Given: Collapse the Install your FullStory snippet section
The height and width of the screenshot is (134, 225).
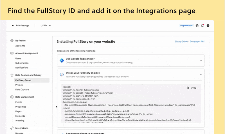Looking at the screenshot, I should tap(201, 75).
